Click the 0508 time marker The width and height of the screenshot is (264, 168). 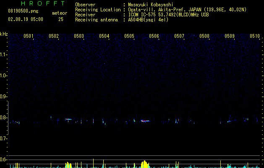[x=204, y=36]
